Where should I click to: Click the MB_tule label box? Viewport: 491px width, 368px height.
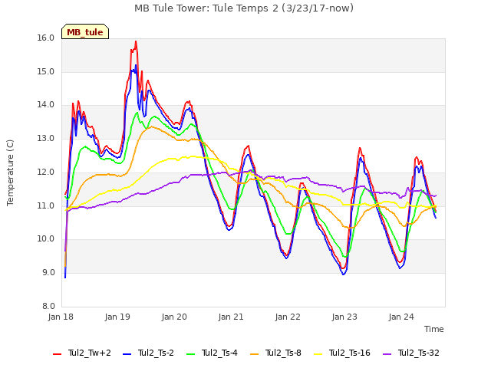[x=85, y=31]
